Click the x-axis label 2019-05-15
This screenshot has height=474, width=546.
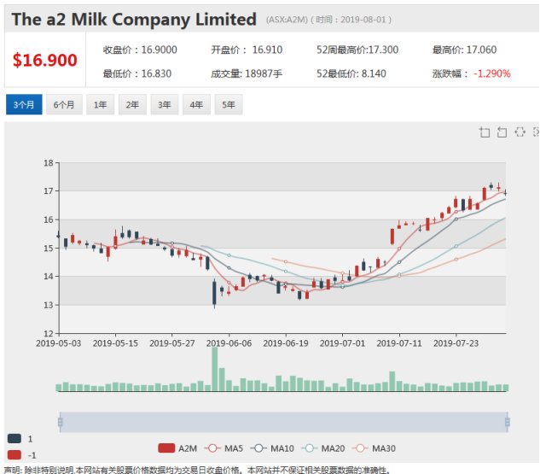(x=115, y=343)
